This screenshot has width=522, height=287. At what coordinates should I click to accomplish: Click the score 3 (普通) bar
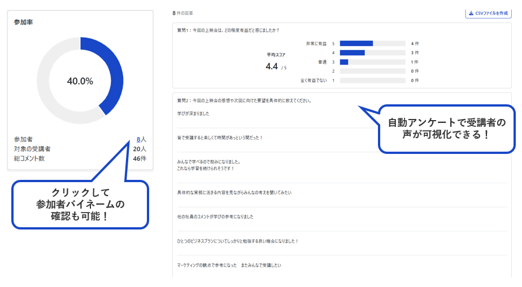[344, 62]
